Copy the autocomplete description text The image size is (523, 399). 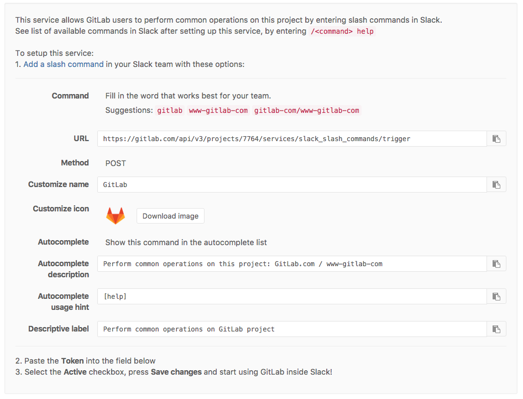496,263
